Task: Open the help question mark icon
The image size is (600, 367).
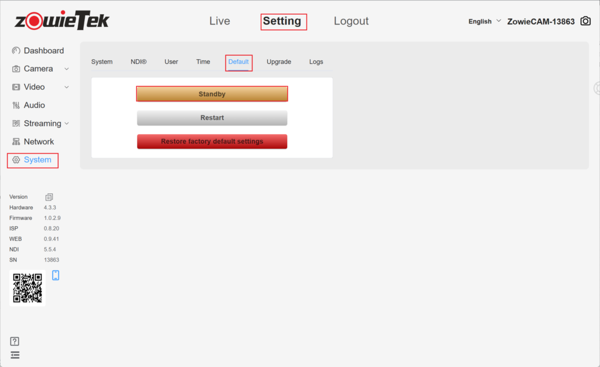Action: pos(15,341)
